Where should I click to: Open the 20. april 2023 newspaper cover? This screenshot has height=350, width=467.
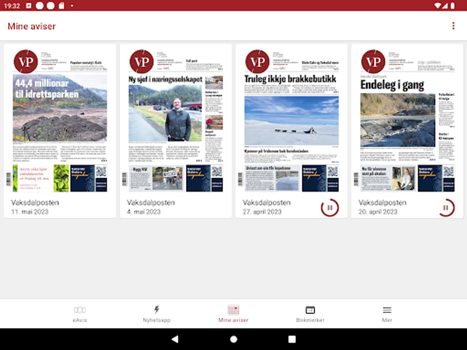click(407, 121)
